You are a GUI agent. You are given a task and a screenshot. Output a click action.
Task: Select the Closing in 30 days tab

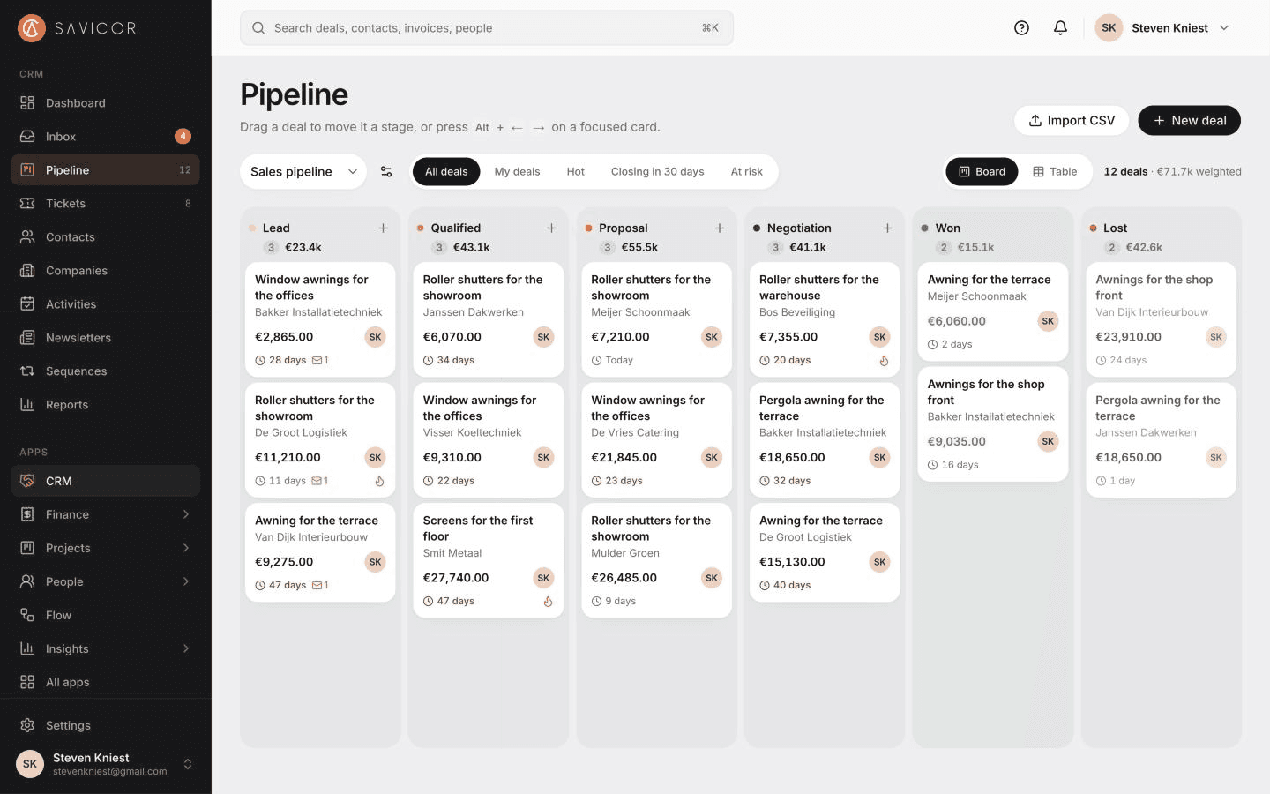click(x=657, y=171)
